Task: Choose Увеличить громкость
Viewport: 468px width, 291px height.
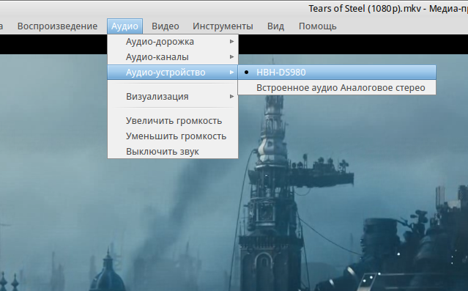Action: pyautogui.click(x=173, y=121)
